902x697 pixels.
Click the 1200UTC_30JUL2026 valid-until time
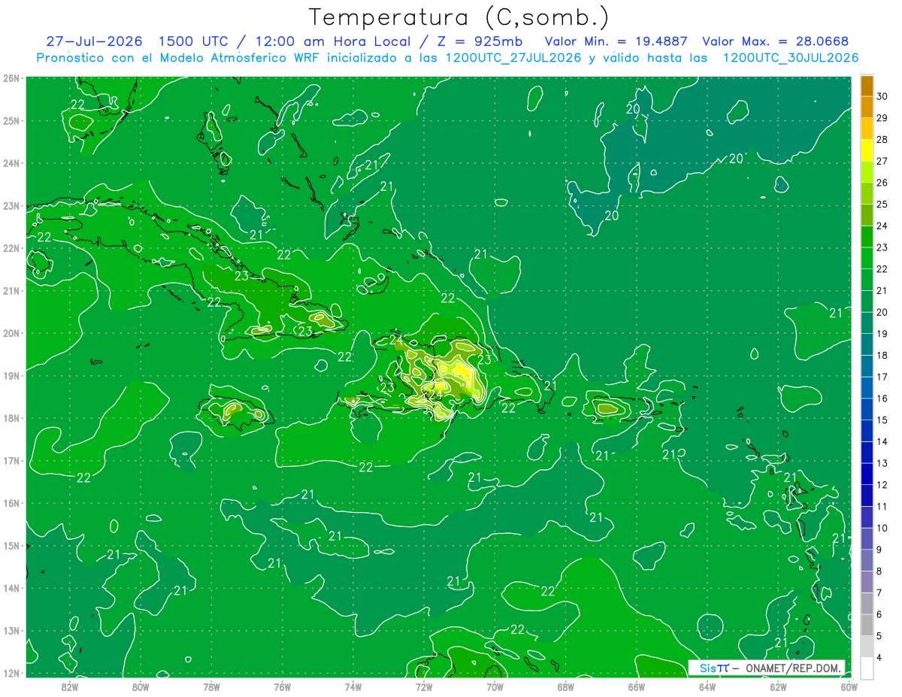pos(791,58)
